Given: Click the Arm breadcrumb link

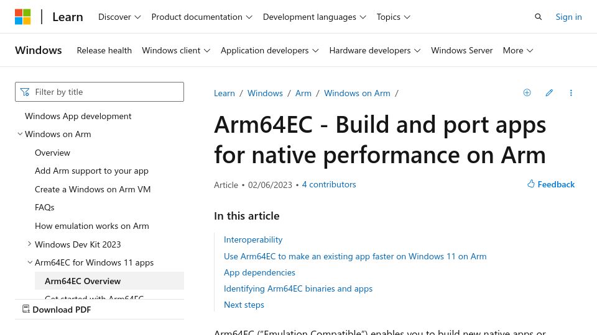Looking at the screenshot, I should click(303, 93).
